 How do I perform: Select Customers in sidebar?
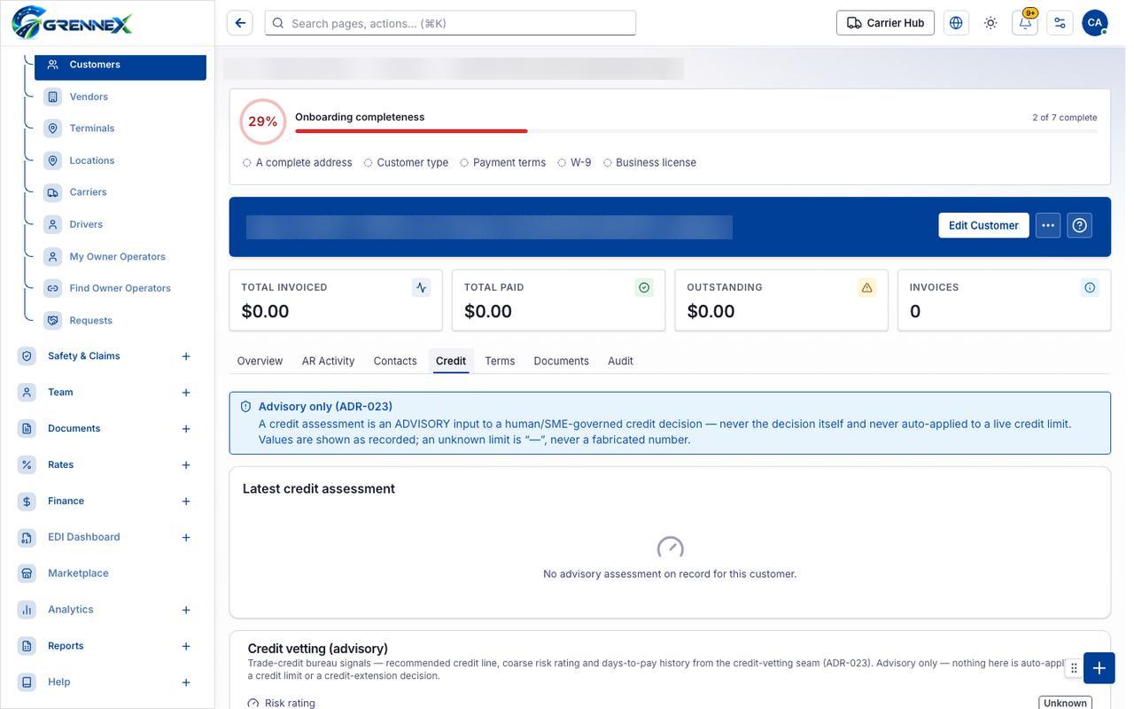(120, 65)
